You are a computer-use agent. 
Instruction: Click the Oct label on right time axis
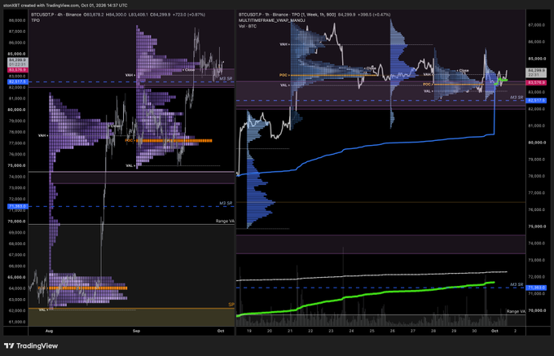click(495, 331)
